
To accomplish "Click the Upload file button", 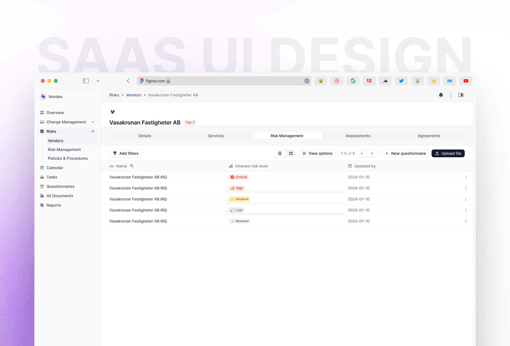I will (x=448, y=153).
